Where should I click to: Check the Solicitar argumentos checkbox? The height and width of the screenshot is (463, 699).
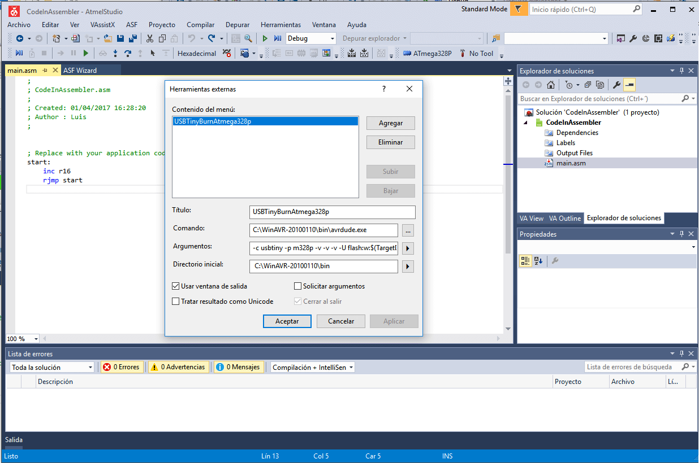coord(297,286)
